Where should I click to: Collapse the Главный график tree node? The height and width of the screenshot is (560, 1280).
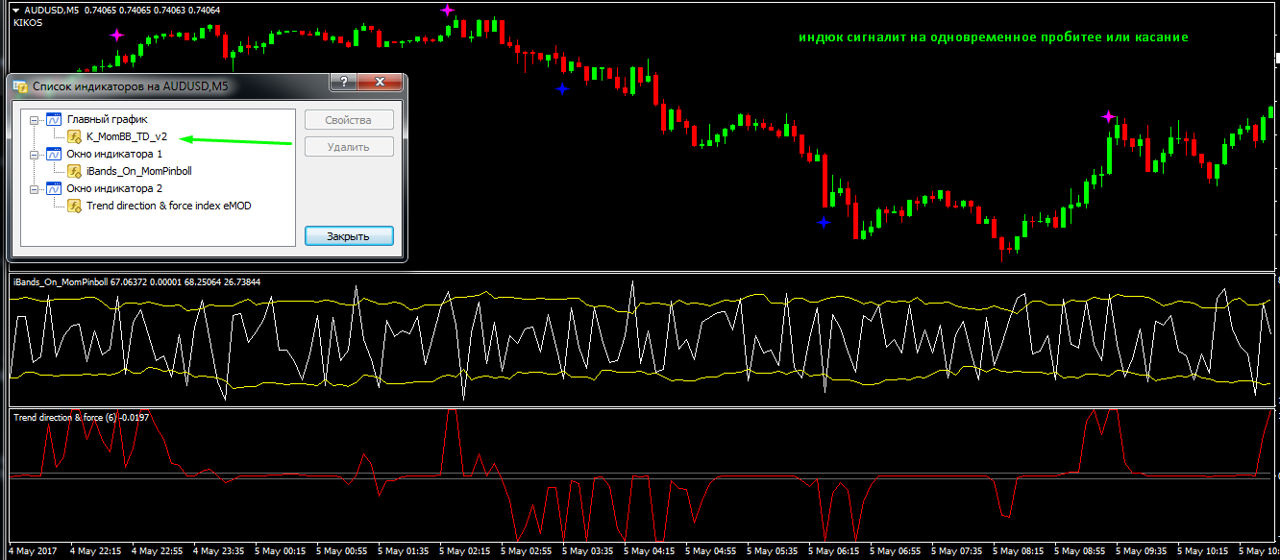point(36,121)
